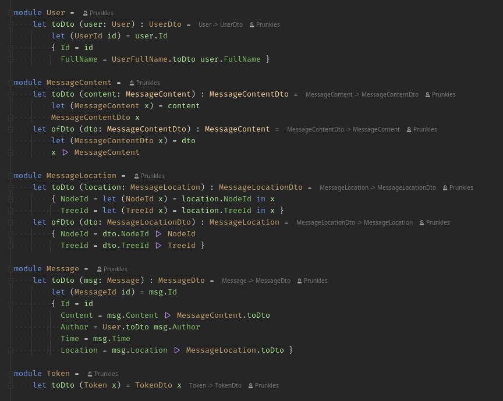Open Prunkles hint after Message -> MessageDto
The width and height of the screenshot is (503, 401).
(313, 281)
